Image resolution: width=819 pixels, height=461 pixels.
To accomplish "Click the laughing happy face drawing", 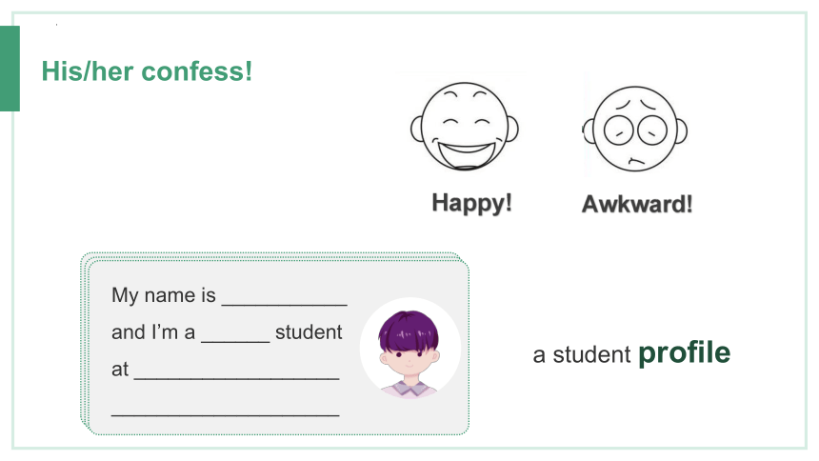I will 465,126.
